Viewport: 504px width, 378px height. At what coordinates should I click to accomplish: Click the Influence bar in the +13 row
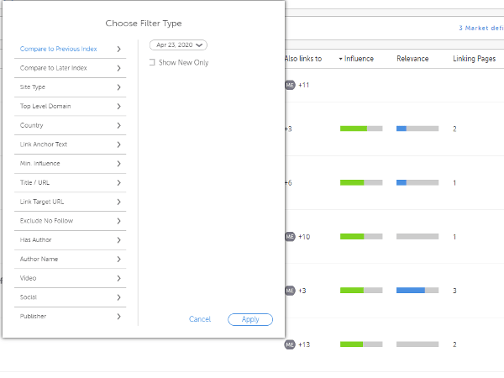361,344
